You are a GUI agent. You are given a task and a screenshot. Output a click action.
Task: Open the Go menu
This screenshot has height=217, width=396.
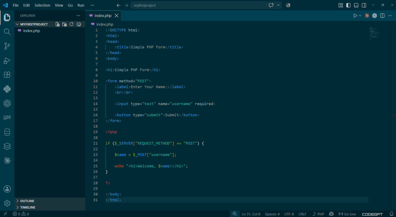point(70,5)
